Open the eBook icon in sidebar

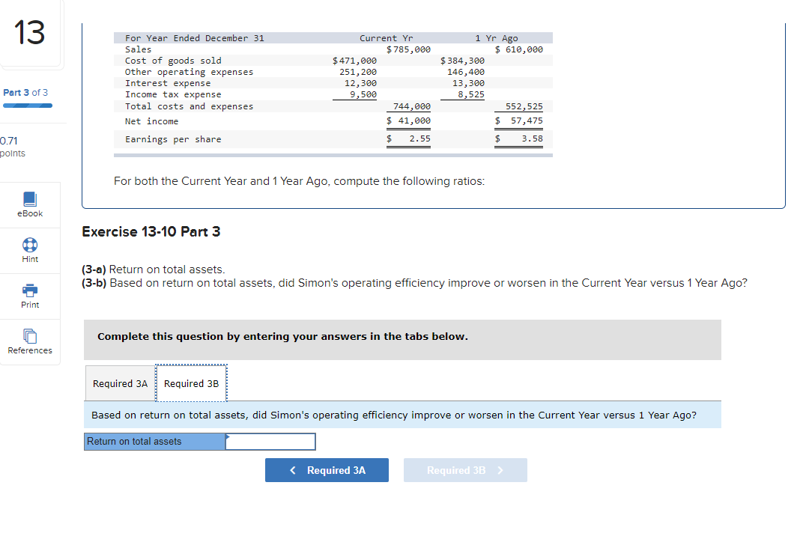tap(30, 199)
